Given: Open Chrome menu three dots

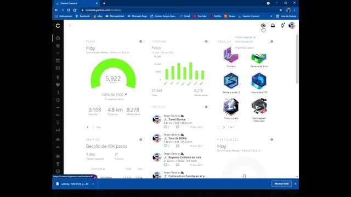Looking at the screenshot, I should tap(295, 10).
